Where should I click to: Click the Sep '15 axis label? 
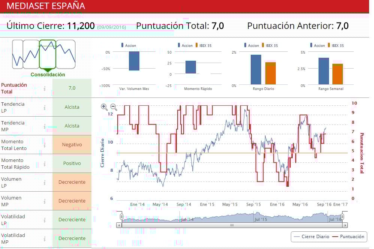click(253, 205)
